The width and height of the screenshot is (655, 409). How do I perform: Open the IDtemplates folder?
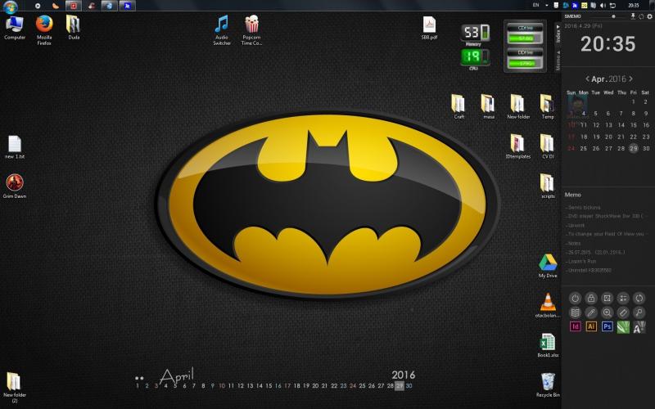click(x=518, y=146)
